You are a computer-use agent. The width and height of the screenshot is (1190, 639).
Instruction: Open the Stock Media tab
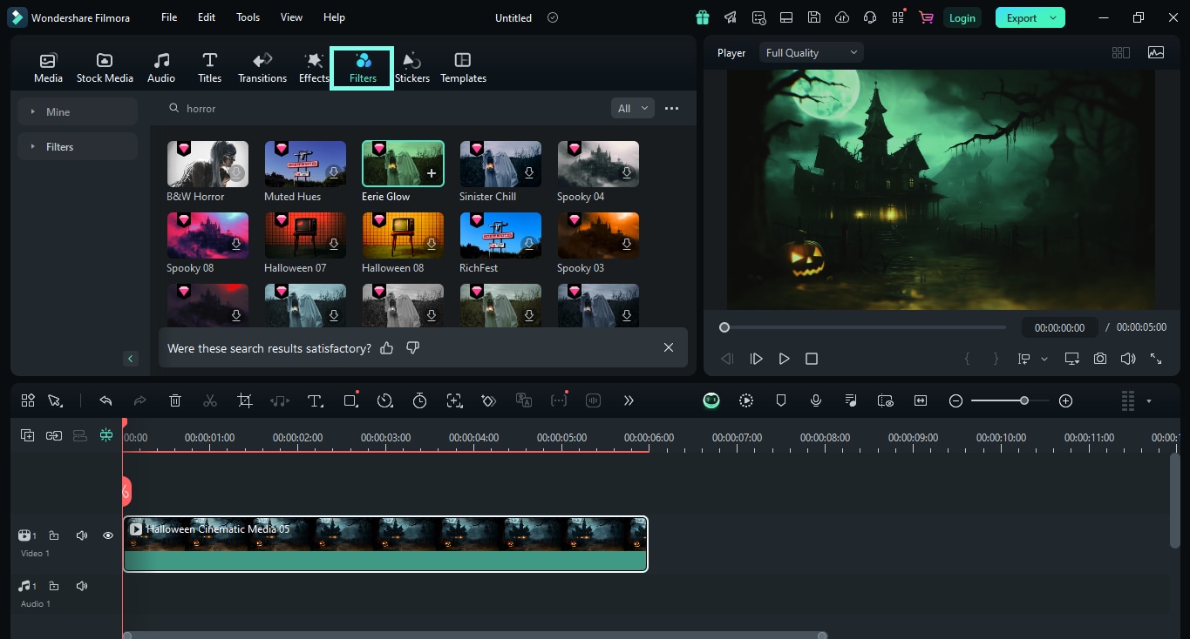click(x=105, y=68)
